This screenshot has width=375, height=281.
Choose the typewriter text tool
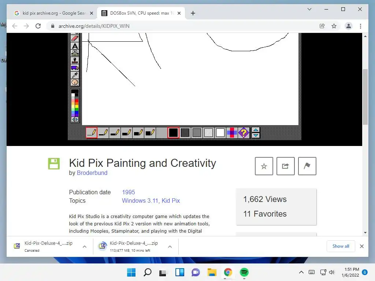[x=75, y=53]
